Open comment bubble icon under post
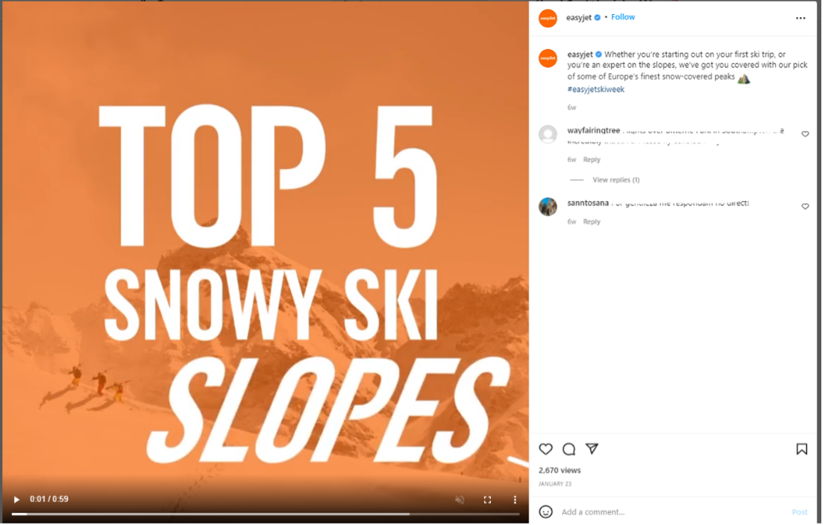 tap(568, 449)
